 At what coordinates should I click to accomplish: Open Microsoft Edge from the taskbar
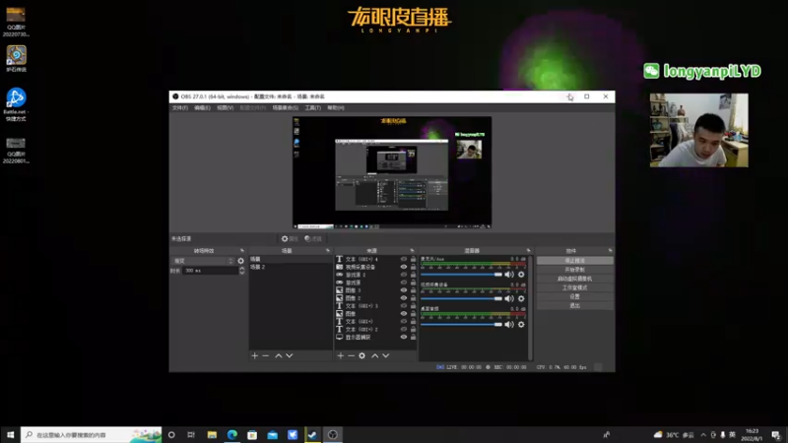click(x=232, y=435)
